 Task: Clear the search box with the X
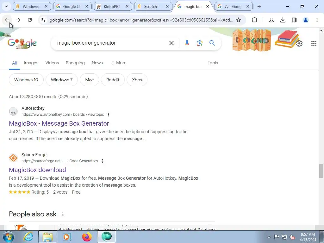click(171, 43)
